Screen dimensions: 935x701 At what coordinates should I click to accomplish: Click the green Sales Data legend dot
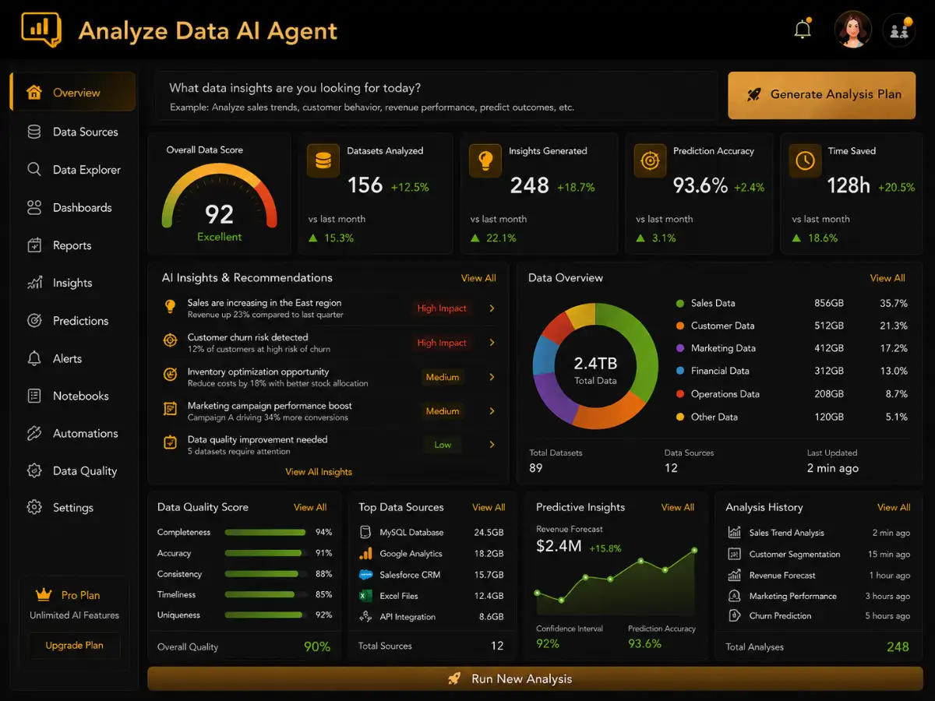(680, 303)
